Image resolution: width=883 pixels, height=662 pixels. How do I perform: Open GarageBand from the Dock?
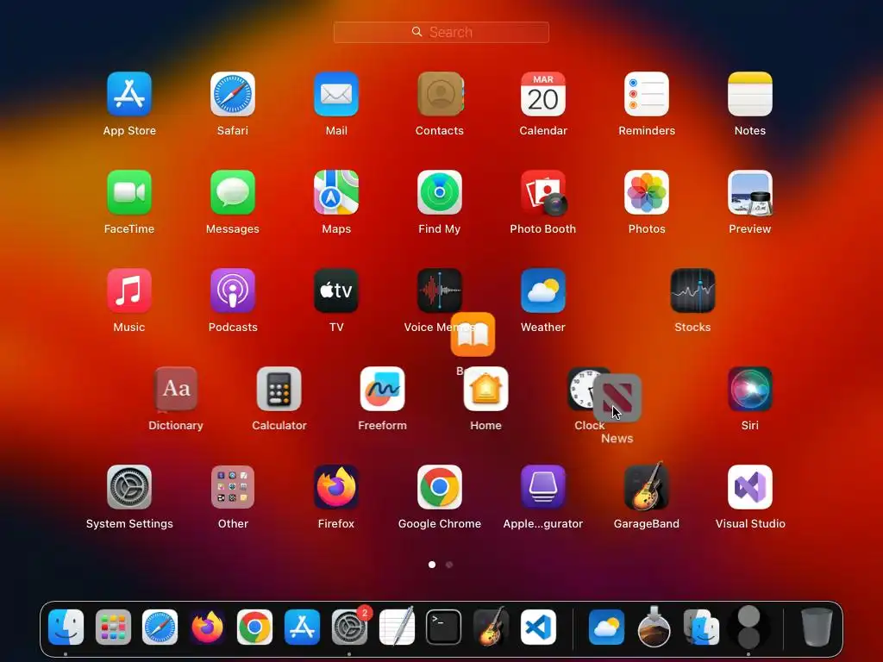[491, 626]
